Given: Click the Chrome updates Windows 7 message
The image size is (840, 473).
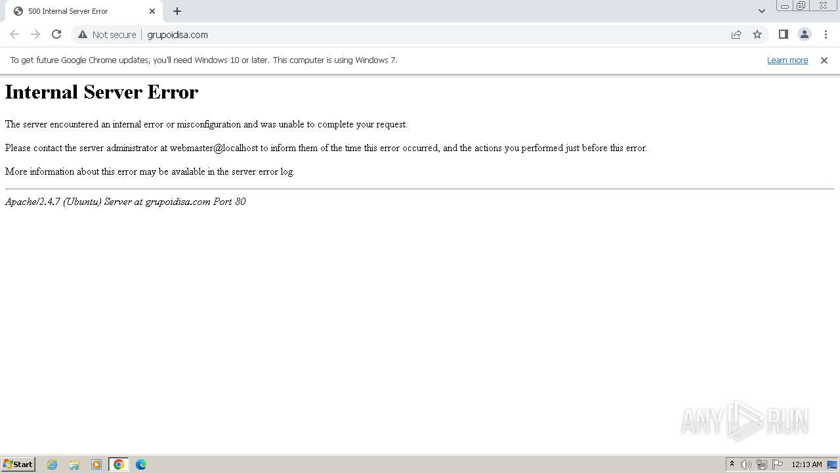Looking at the screenshot, I should click(204, 60).
